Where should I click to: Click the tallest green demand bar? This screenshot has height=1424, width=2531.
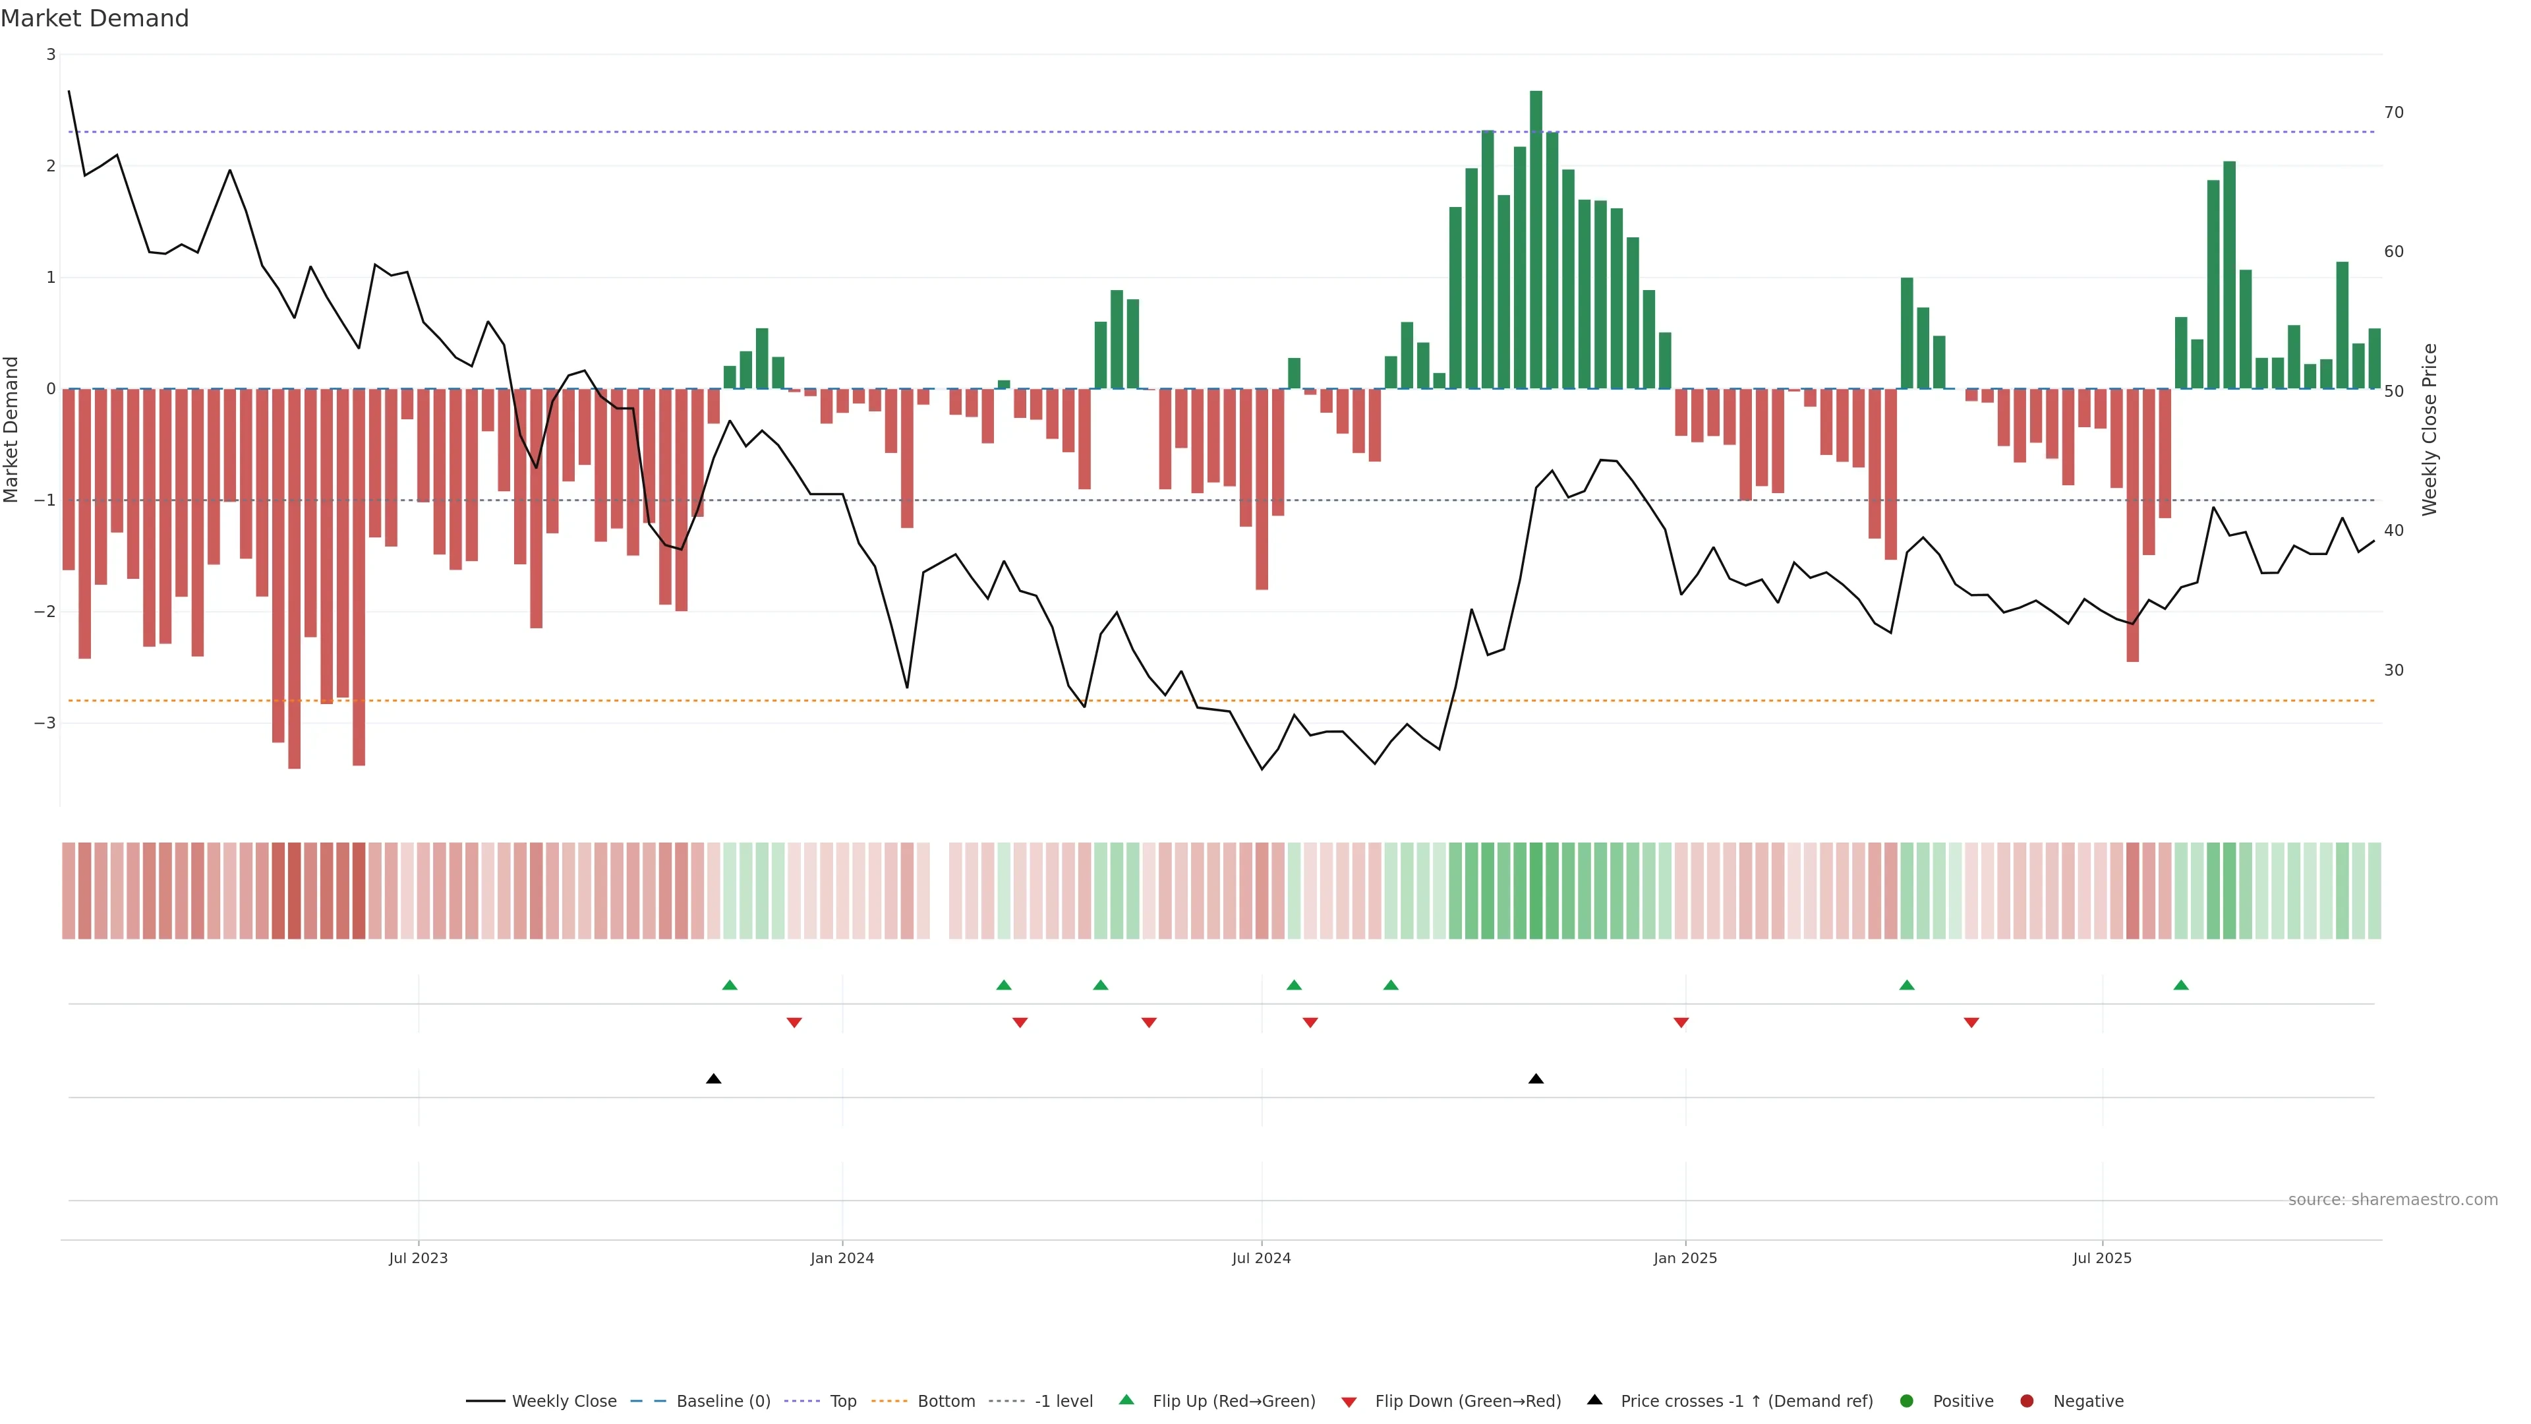coord(1536,239)
